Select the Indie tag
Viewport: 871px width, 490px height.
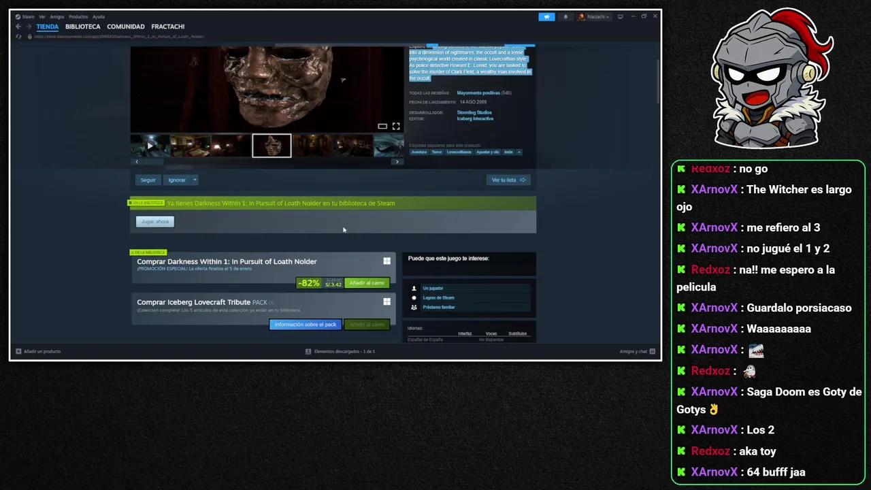[x=508, y=152]
